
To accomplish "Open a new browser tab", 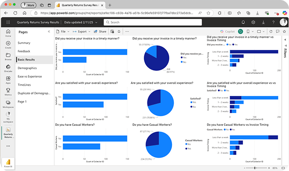I will click(x=110, y=5).
